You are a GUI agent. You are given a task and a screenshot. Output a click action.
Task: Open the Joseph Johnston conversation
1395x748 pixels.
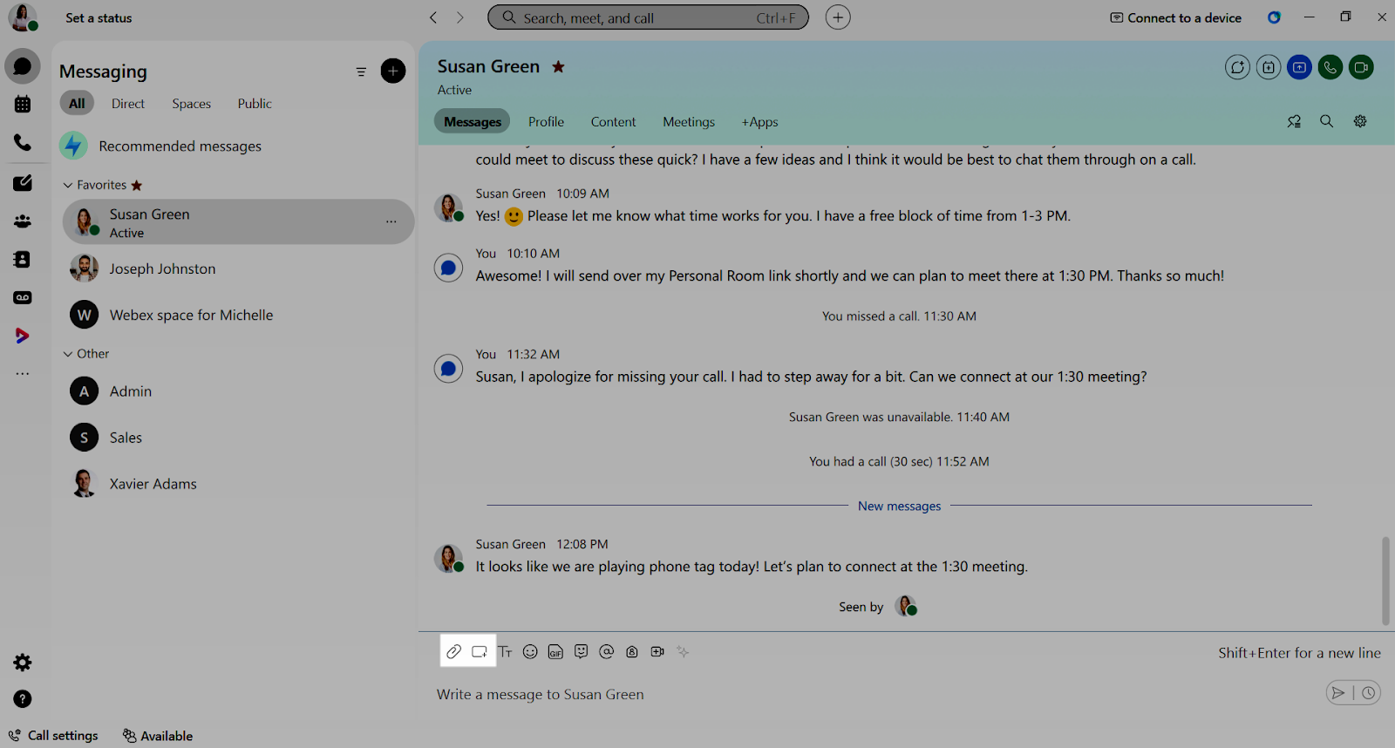[x=237, y=269]
